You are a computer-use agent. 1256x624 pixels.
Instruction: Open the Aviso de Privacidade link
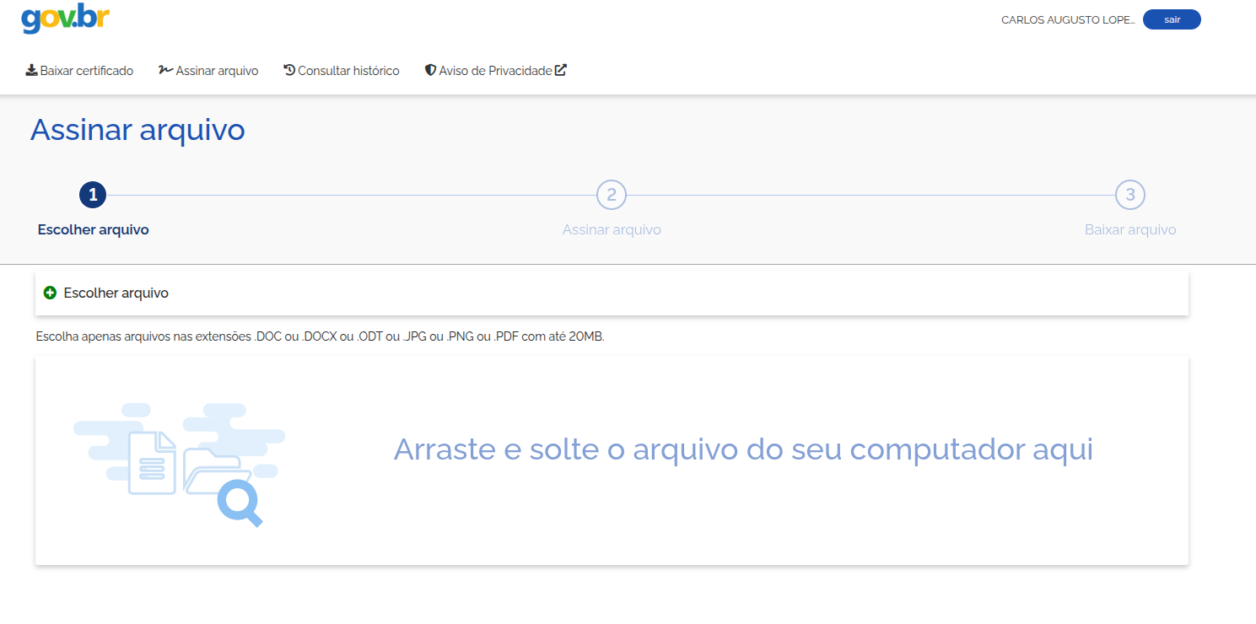tap(496, 71)
